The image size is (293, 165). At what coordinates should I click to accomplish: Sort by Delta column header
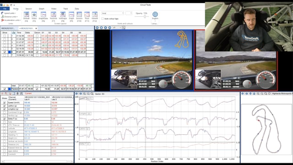click(27, 33)
